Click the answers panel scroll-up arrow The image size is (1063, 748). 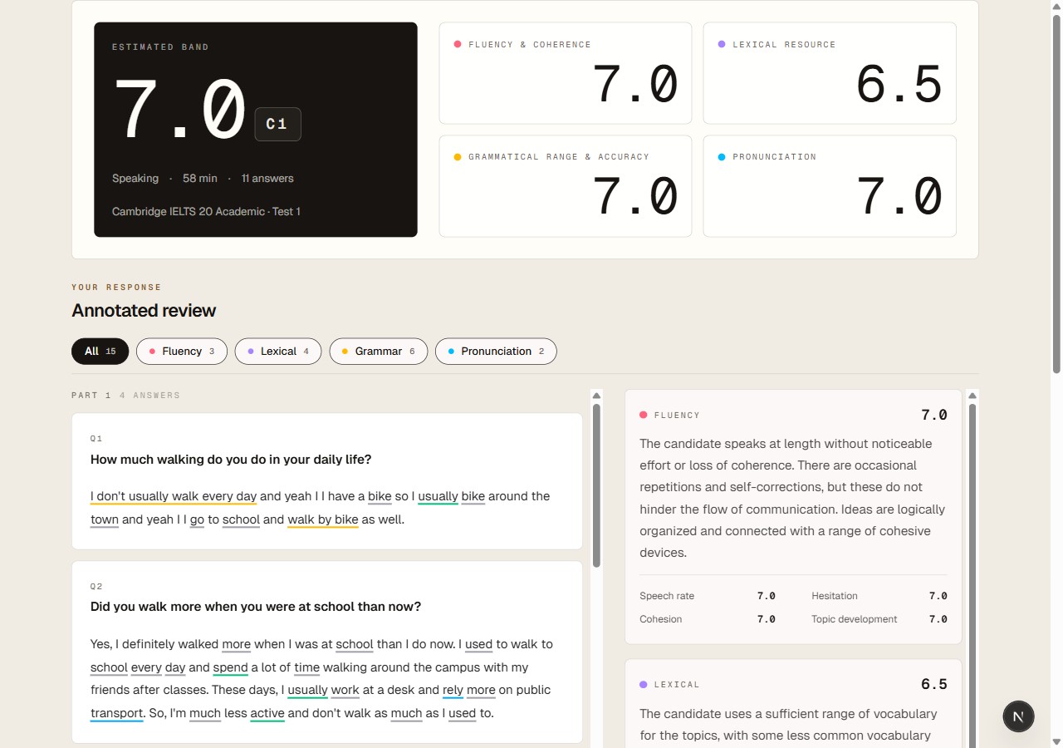(x=596, y=395)
